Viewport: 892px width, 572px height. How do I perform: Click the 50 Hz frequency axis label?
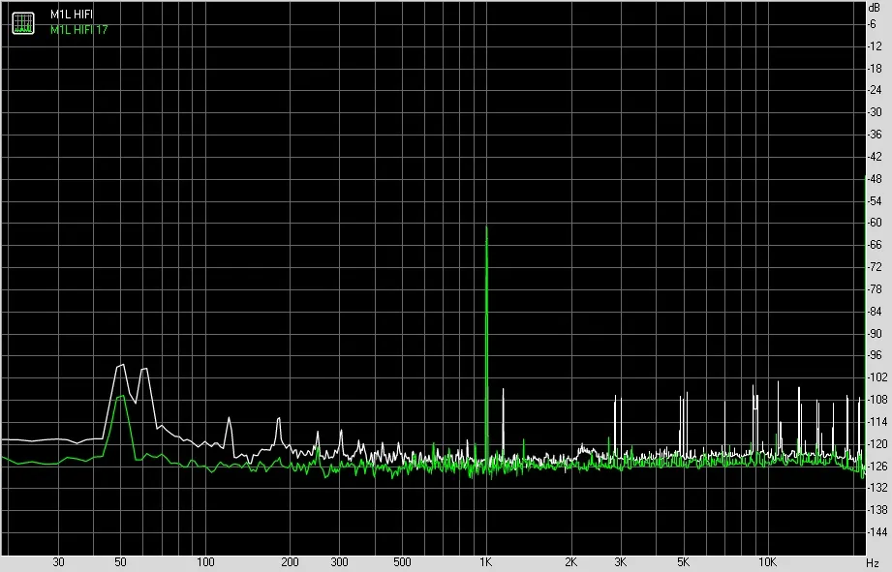click(120, 562)
